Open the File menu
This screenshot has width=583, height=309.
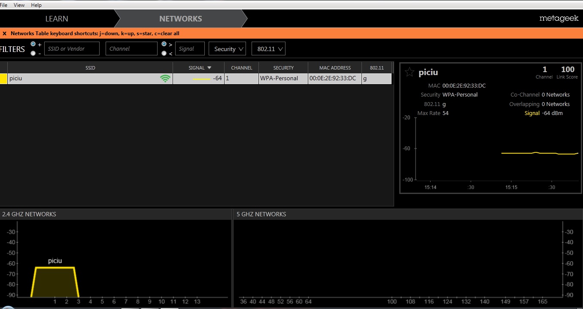[x=4, y=5]
